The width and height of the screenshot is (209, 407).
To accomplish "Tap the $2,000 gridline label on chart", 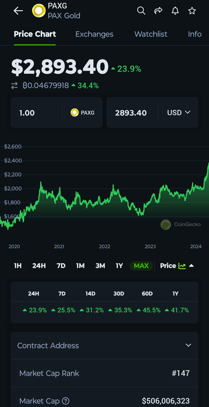I will click(x=13, y=188).
